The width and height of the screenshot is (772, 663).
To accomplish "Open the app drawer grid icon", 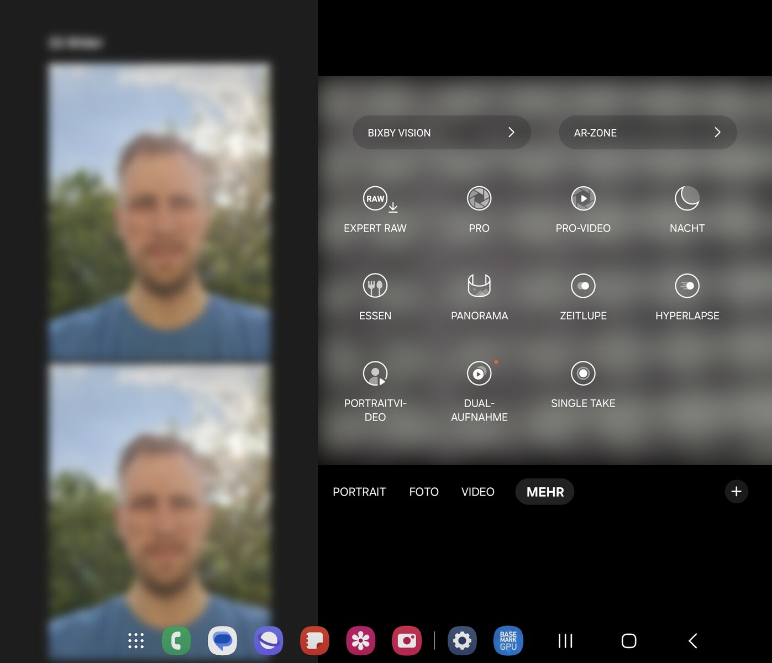I will click(x=136, y=641).
